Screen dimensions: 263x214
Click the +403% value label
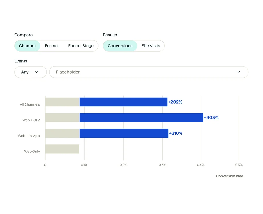click(211, 117)
